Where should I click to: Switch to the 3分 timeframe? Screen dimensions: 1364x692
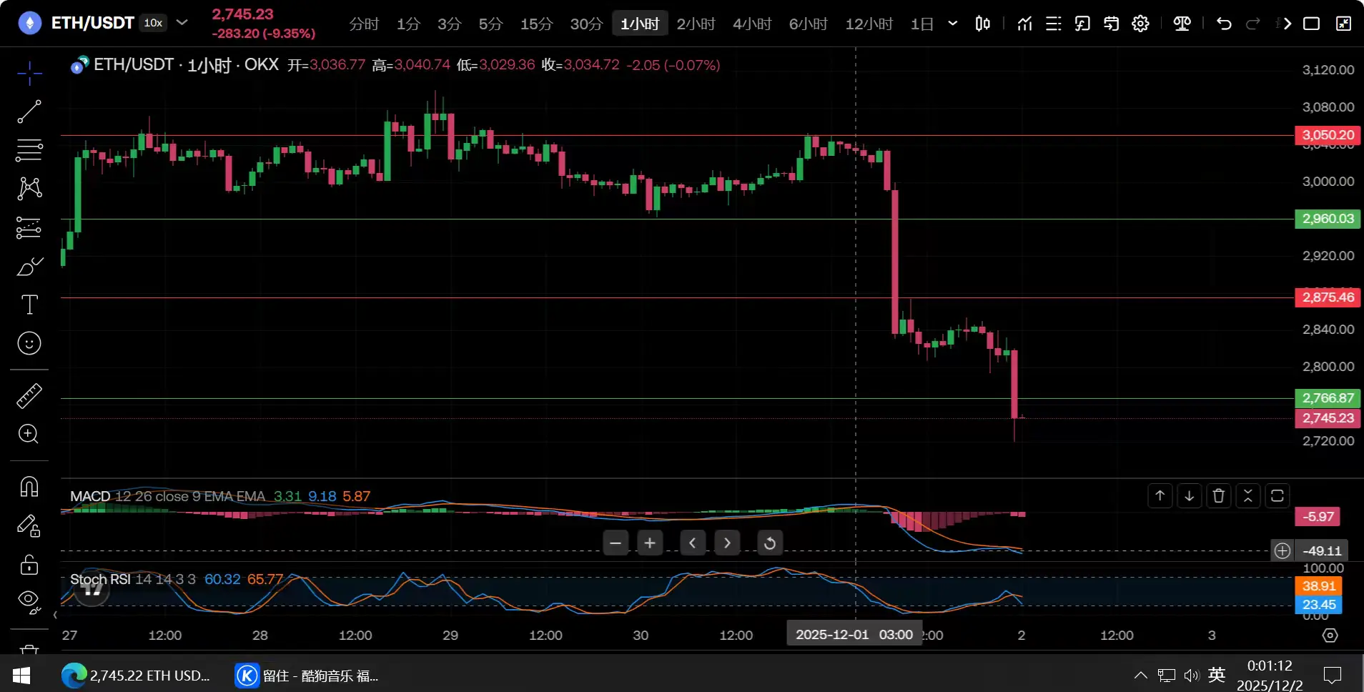tap(449, 24)
